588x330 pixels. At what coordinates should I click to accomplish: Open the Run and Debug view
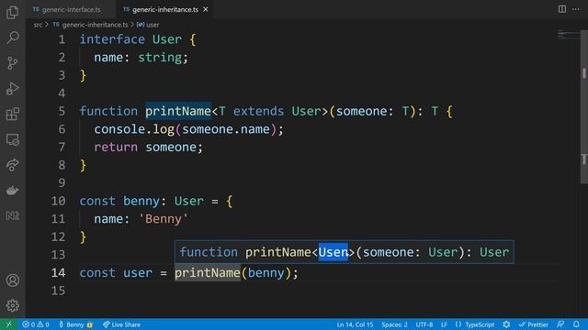click(x=12, y=89)
